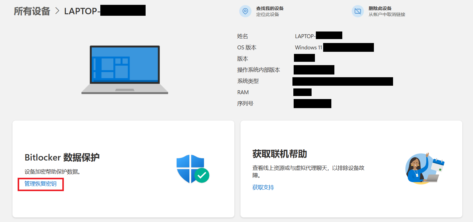473x222 pixels.
Task: Click 删除此设备 to unlink the device
Action: coord(380,8)
